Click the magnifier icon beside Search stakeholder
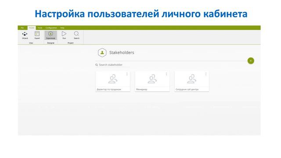281x158 pixels. [97, 65]
